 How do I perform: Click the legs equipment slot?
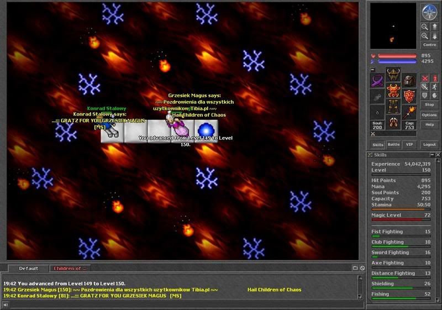[393, 107]
